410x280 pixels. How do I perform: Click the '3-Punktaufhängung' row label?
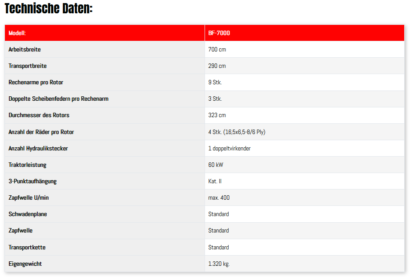(32, 181)
